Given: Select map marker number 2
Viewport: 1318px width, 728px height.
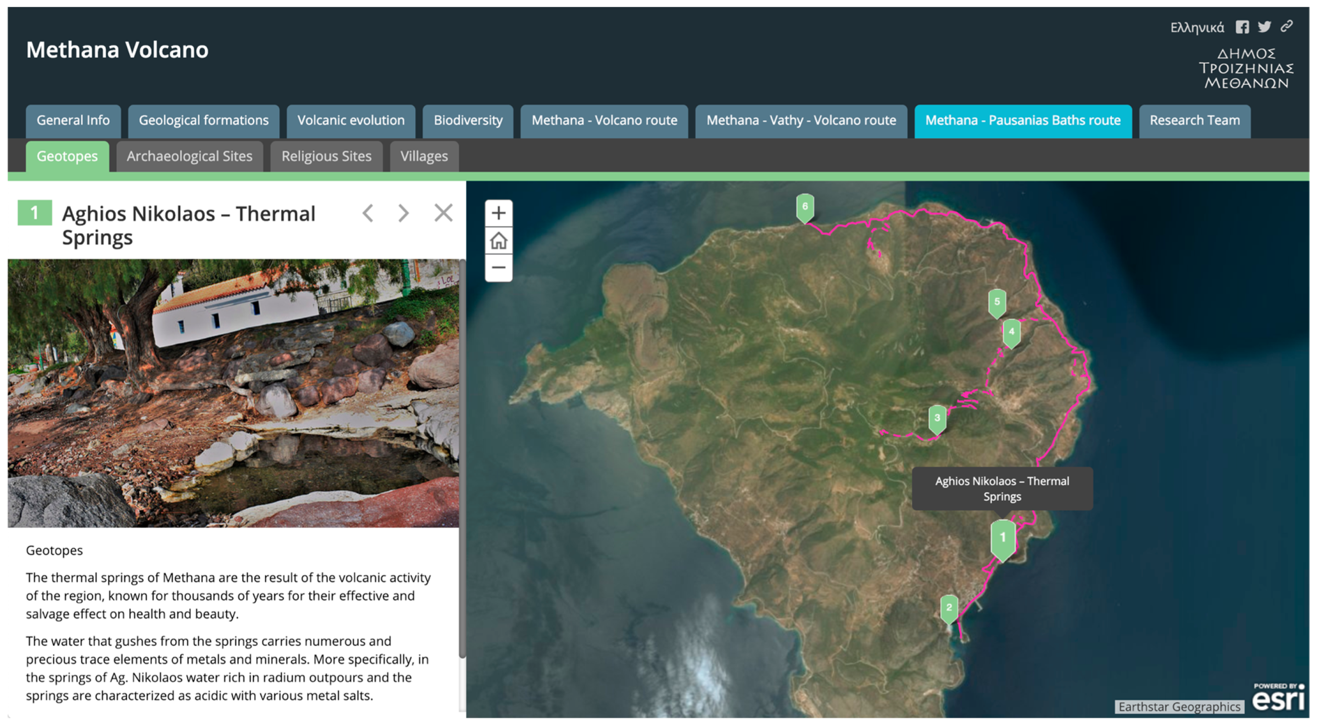Looking at the screenshot, I should tap(949, 608).
